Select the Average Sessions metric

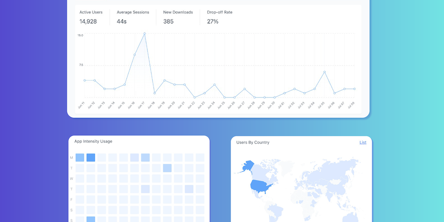[133, 17]
